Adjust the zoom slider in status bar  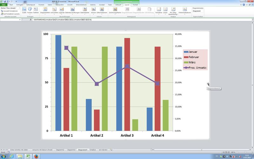(245, 152)
